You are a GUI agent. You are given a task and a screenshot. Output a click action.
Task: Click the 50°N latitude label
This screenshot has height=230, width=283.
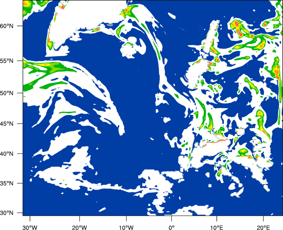tap(7, 93)
